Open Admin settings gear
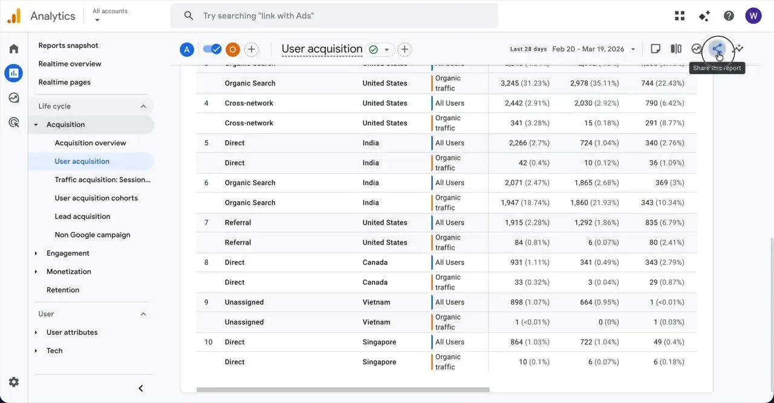Viewport: 774px width, 403px height. (14, 382)
